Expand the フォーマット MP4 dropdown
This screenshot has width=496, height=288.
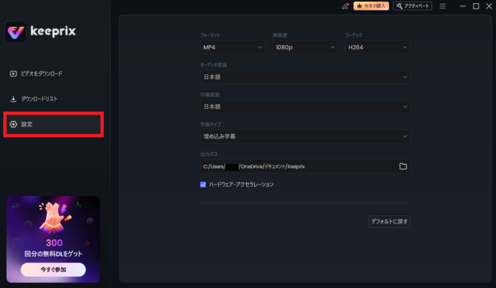coord(232,47)
